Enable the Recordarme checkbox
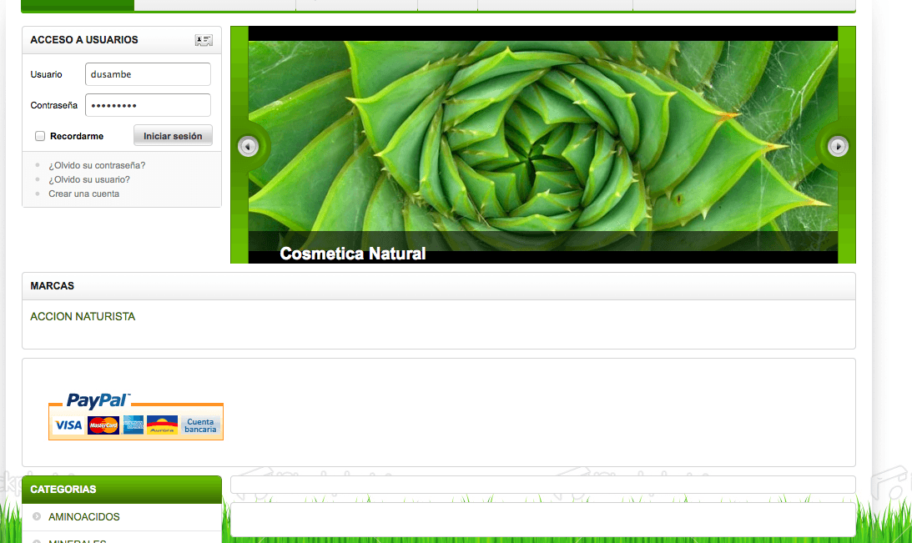The height and width of the screenshot is (543, 912). 40,136
